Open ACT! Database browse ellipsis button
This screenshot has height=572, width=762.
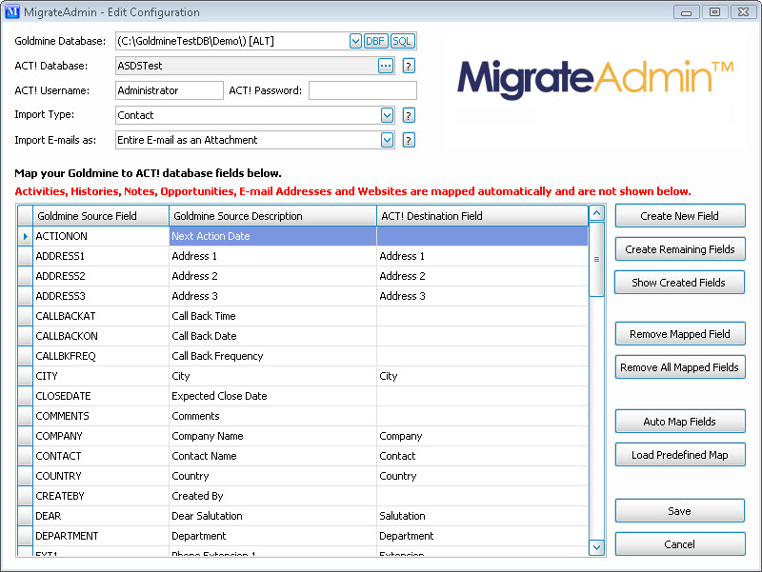point(386,66)
